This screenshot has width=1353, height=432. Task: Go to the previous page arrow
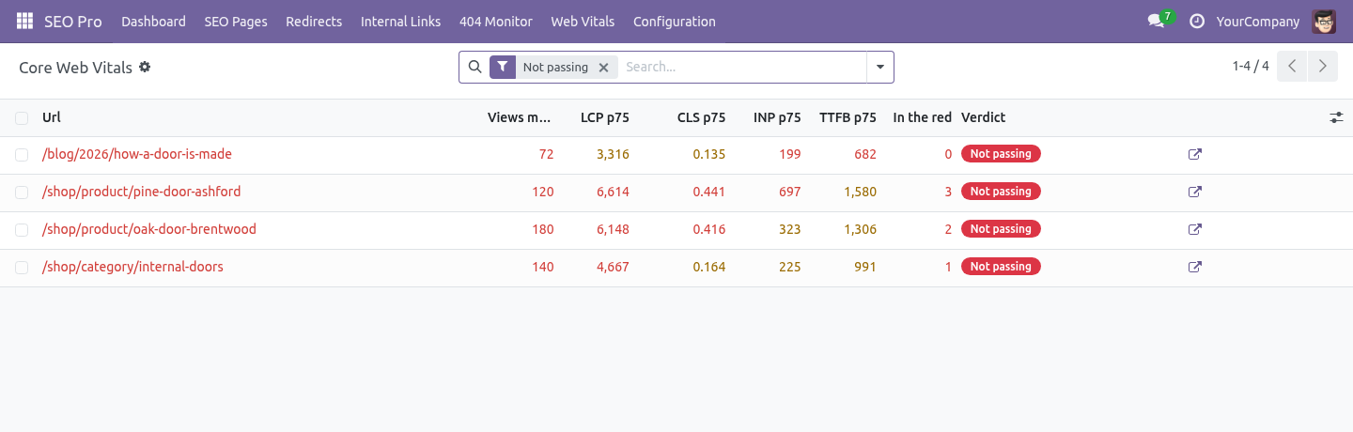coord(1292,67)
